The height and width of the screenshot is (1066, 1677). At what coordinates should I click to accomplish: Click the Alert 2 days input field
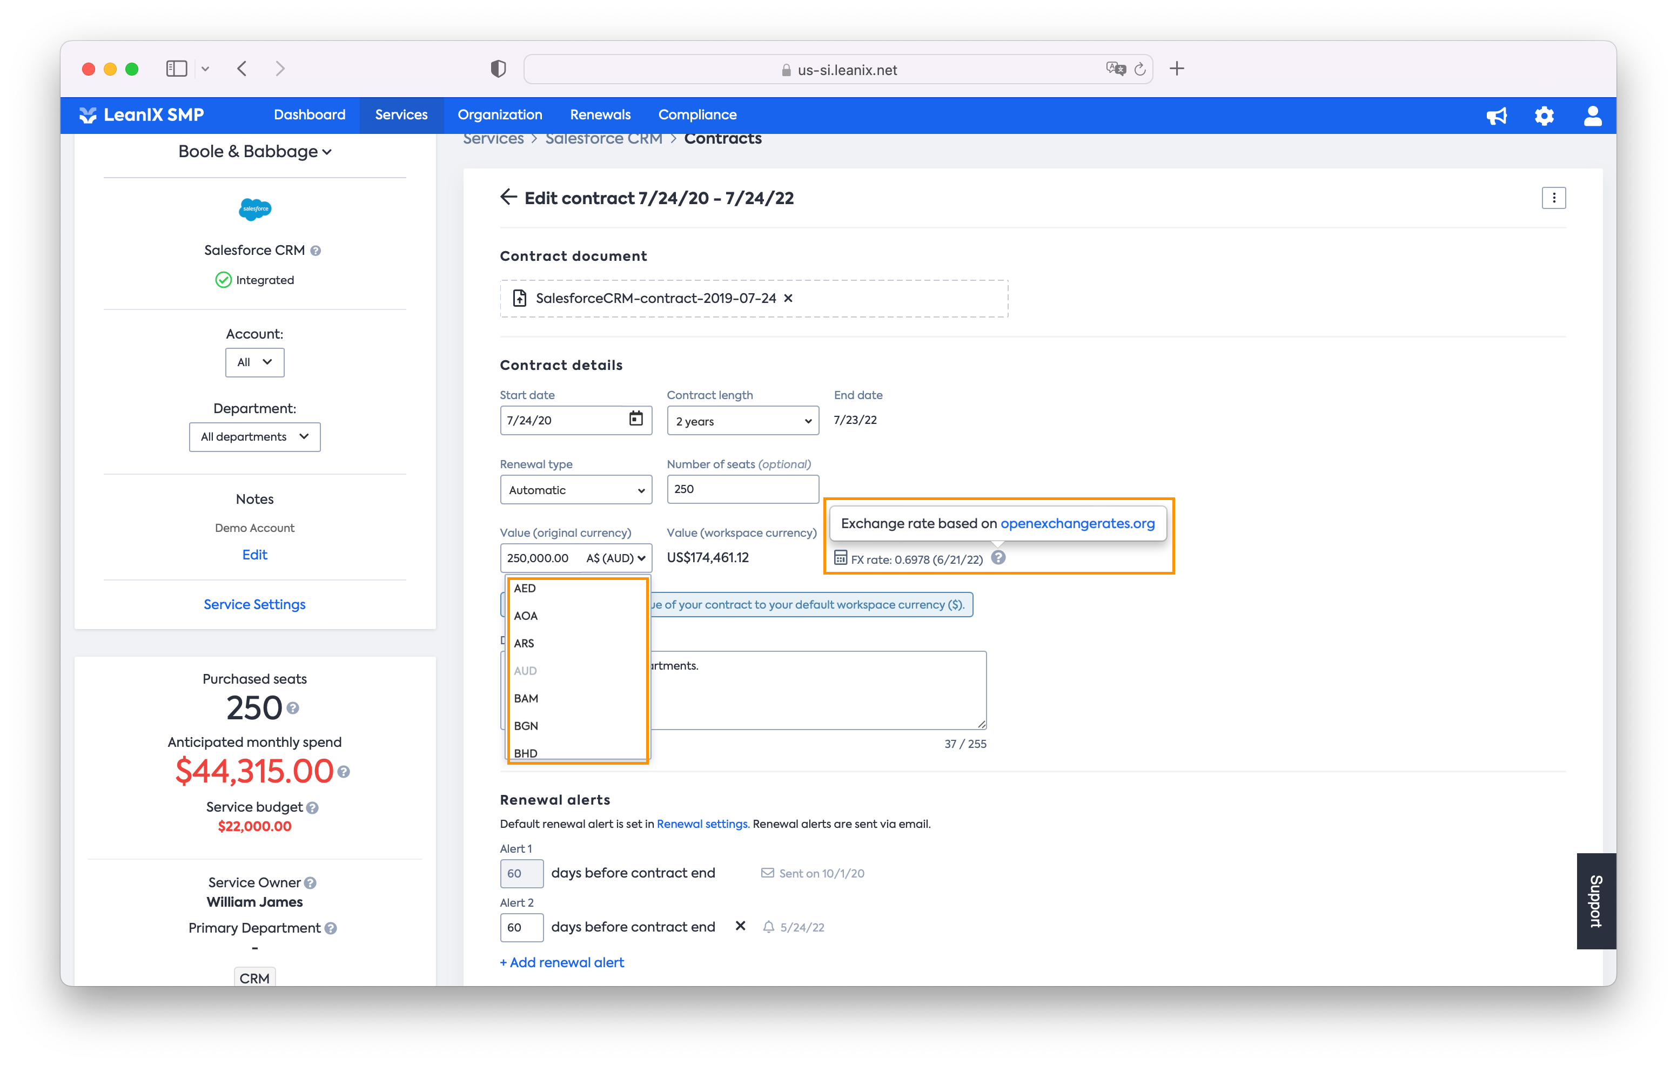pos(521,927)
